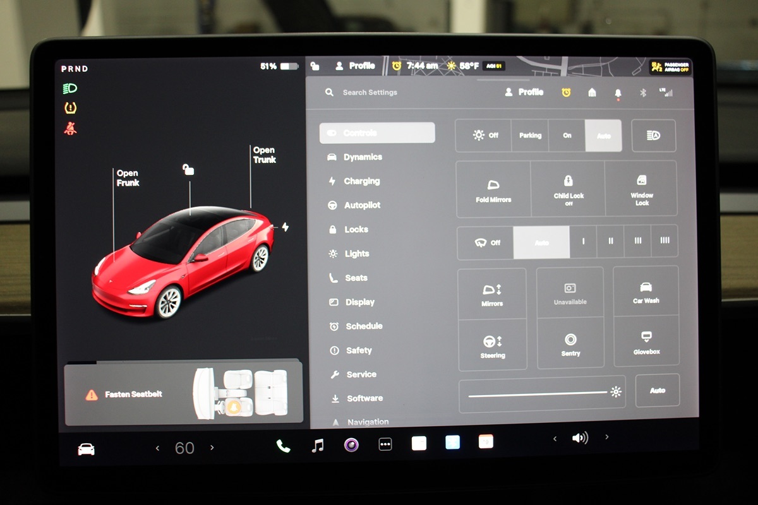Toggle the Child Lock setting
This screenshot has height=505, width=758.
point(568,188)
